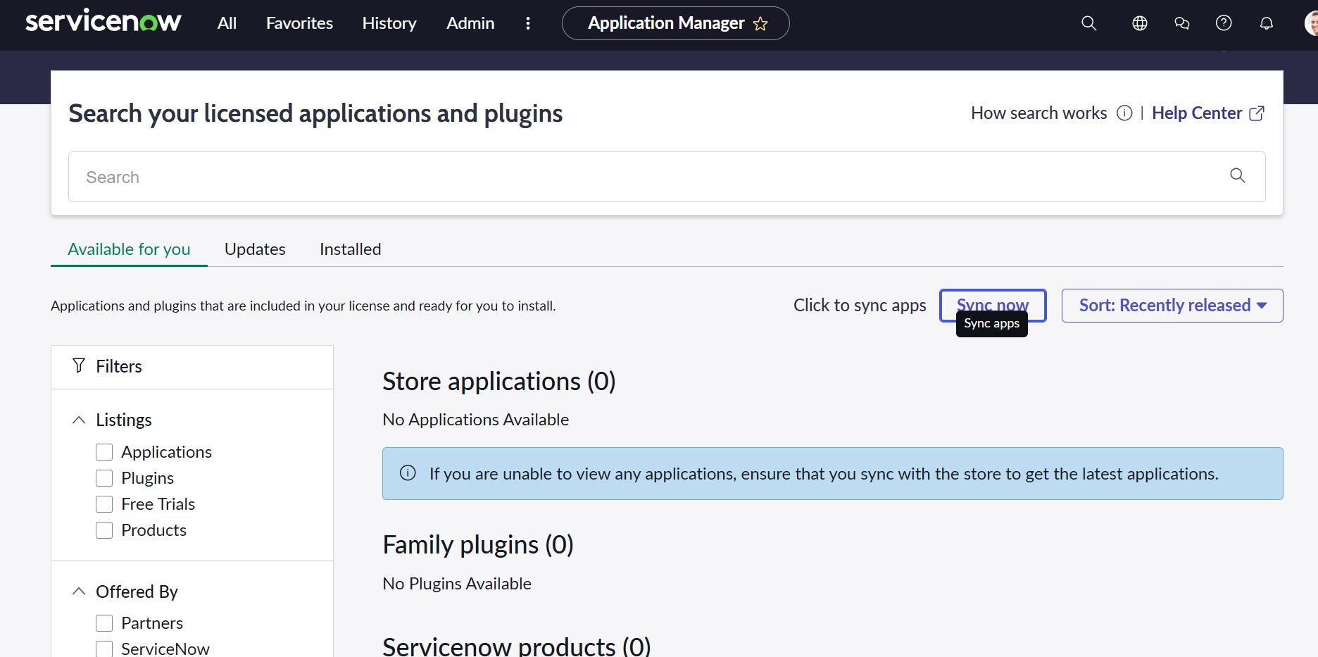The width and height of the screenshot is (1318, 657).
Task: Open the notifications bell
Action: coord(1266,23)
